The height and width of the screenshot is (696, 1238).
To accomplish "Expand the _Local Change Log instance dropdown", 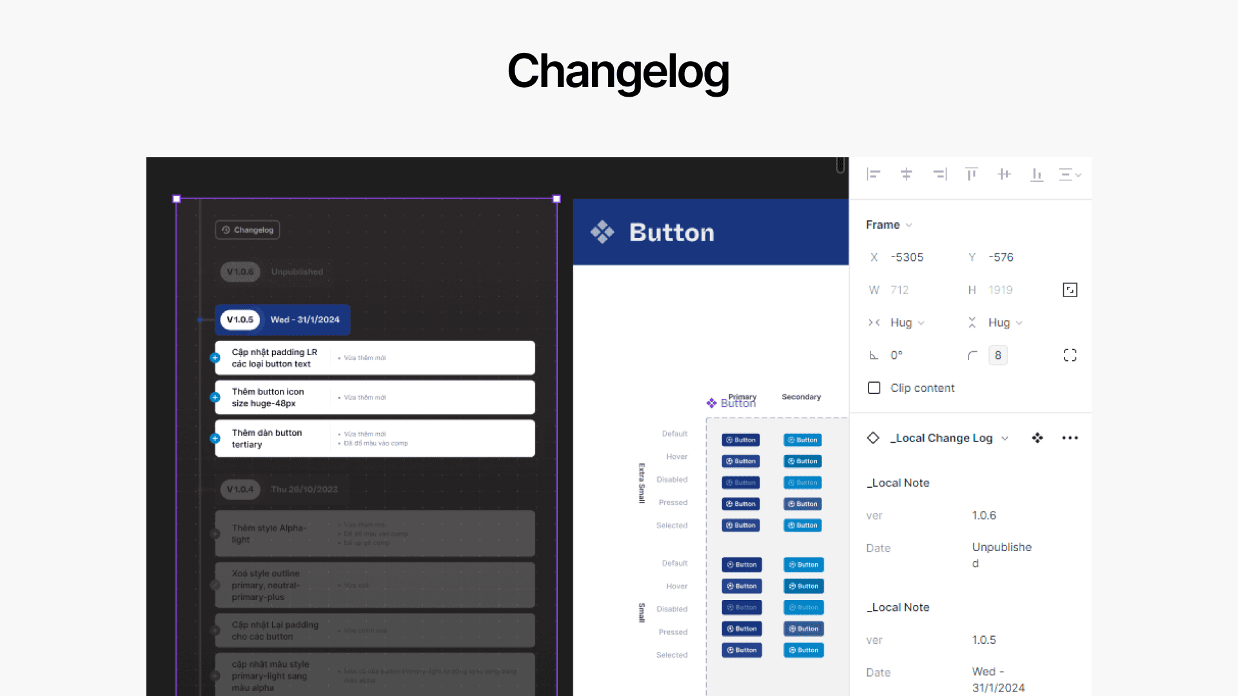I will click(x=1005, y=438).
